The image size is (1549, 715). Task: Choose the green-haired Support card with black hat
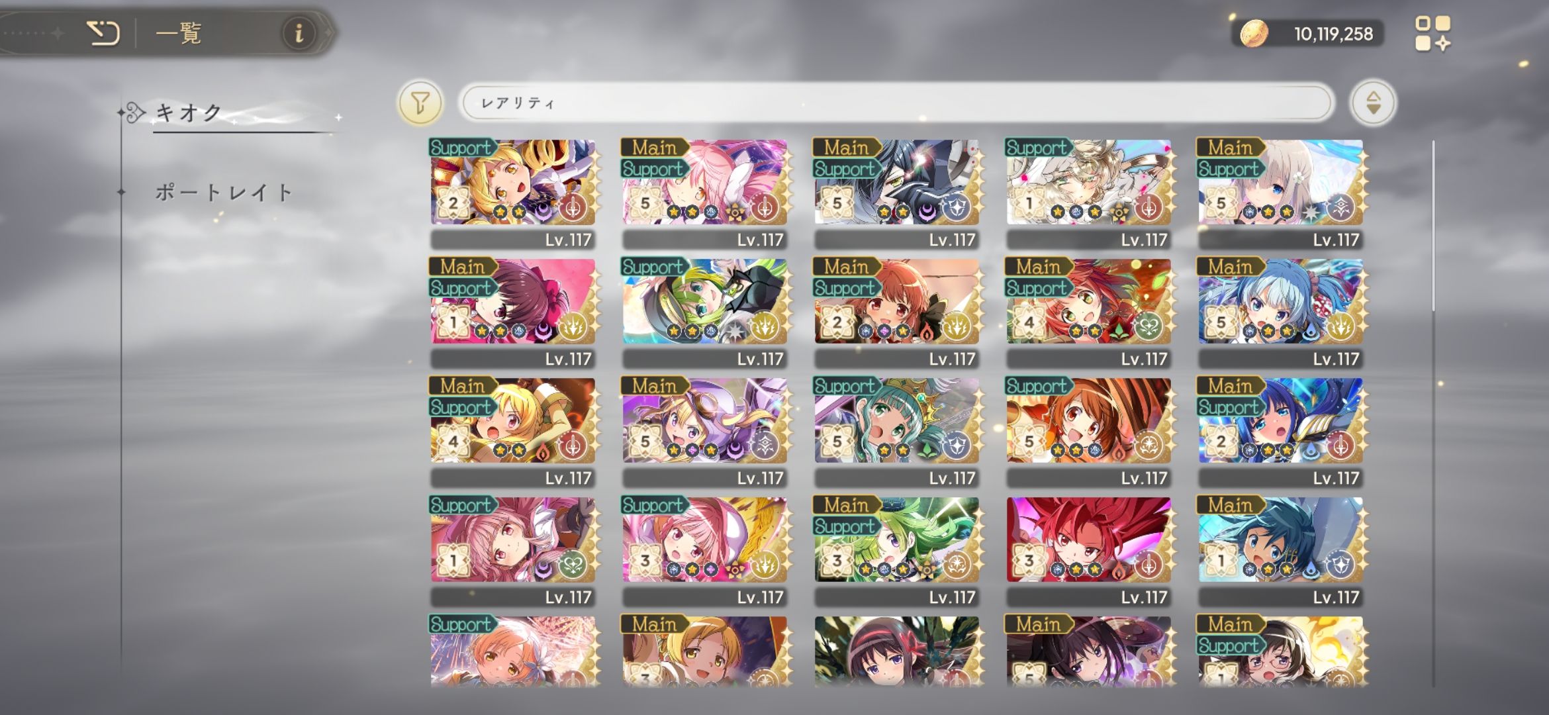705,312
